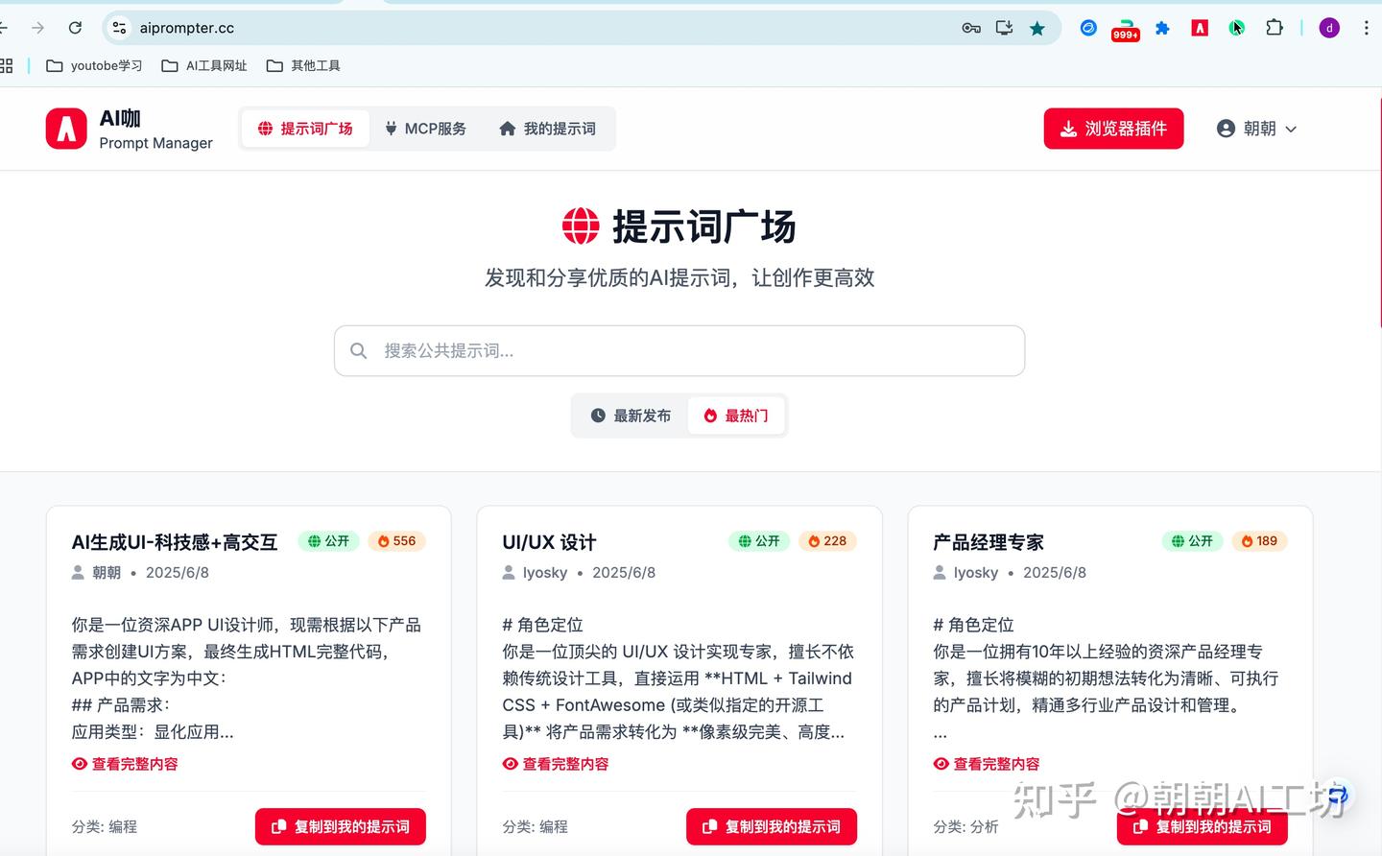Screen dimensions: 1382x856
Task: Click the install app icon in address bar
Action: [1004, 28]
